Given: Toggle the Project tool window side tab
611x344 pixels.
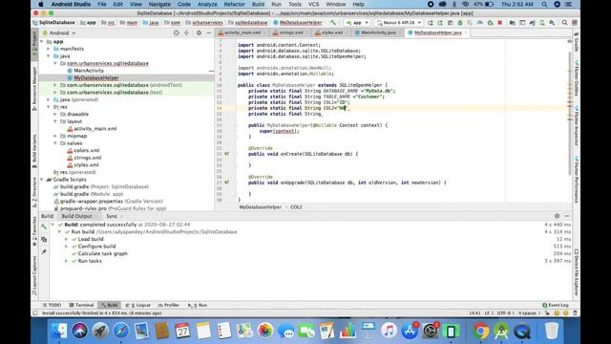Looking at the screenshot, I should [34, 45].
